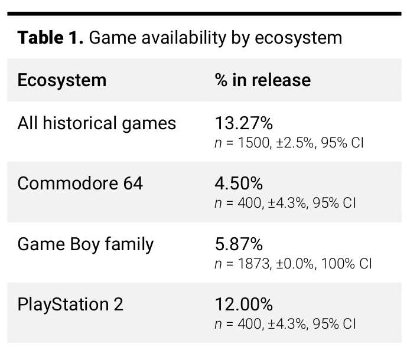Click the thick black rule above the table
The width and height of the screenshot is (407, 347).
(203, 14)
